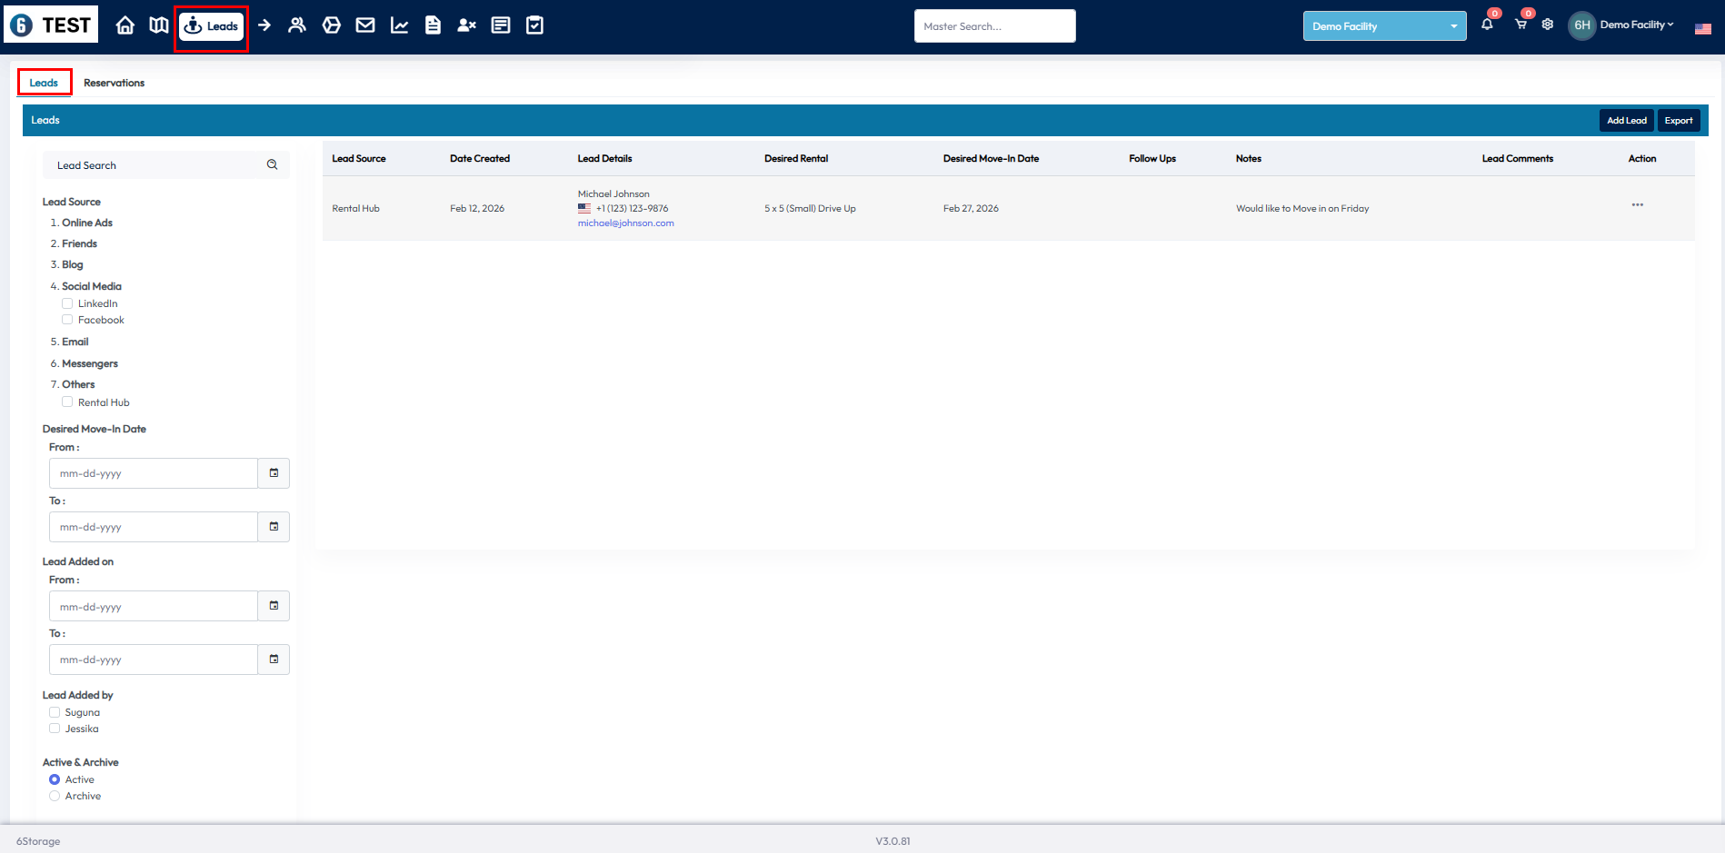Select the Leads tab

44,83
